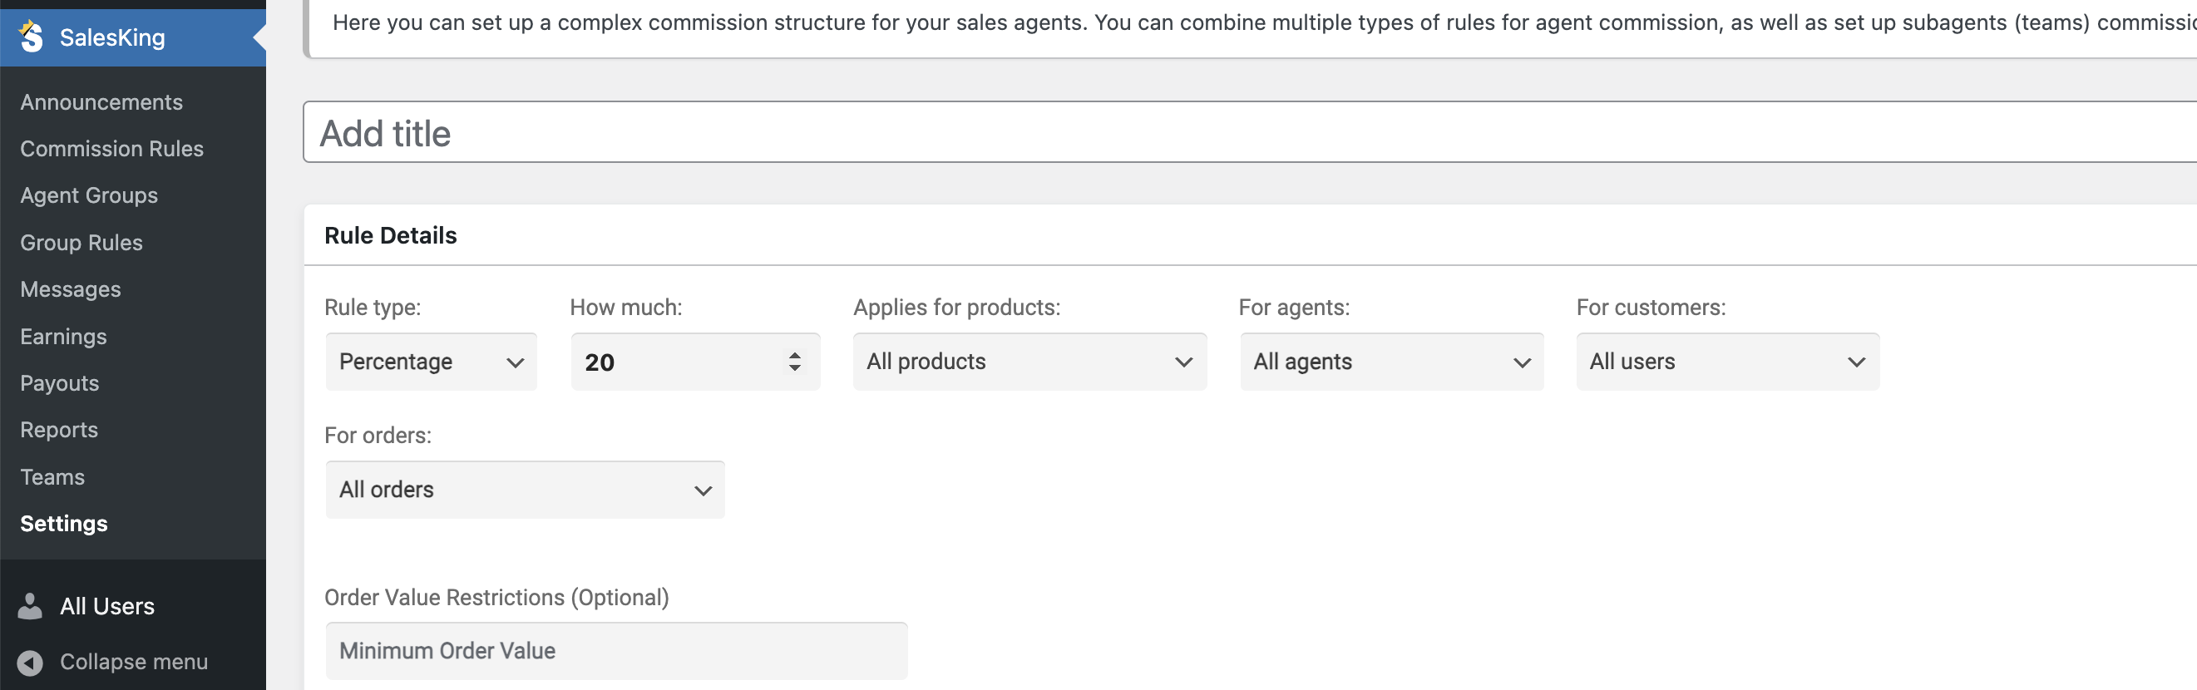Expand the All agents dropdown
Viewport: 2197px width, 690px height.
coord(1392,362)
